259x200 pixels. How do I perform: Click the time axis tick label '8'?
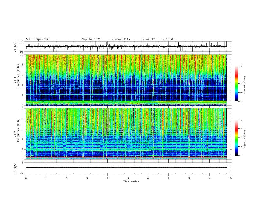(x=189, y=178)
